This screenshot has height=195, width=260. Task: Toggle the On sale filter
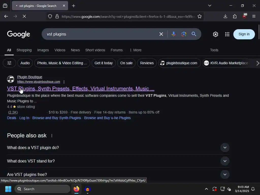pos(126,63)
